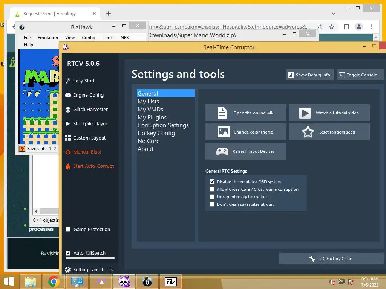Click Chrome address bar URL
386x289 pixels.
(229, 27)
